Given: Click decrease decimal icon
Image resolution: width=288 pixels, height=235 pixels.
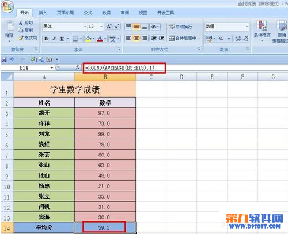Looking at the screenshot, I should pyautogui.click(x=246, y=39).
